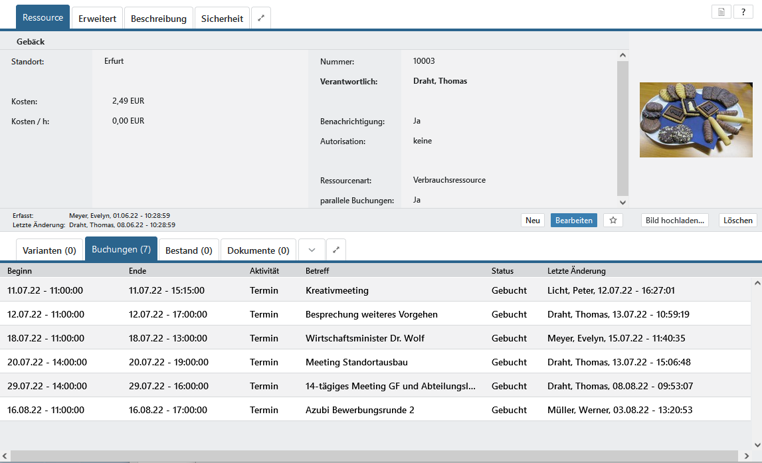Show the Varianten (0) tab
The height and width of the screenshot is (463, 762).
(x=49, y=250)
